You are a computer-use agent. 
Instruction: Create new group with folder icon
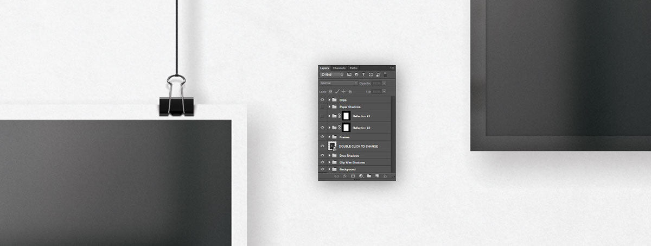tap(369, 176)
